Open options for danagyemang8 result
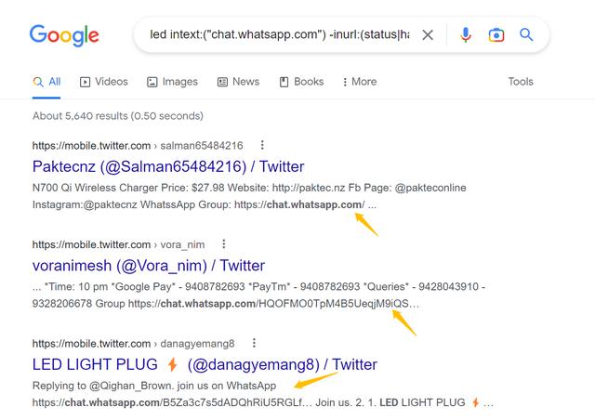595x420 pixels. [255, 343]
